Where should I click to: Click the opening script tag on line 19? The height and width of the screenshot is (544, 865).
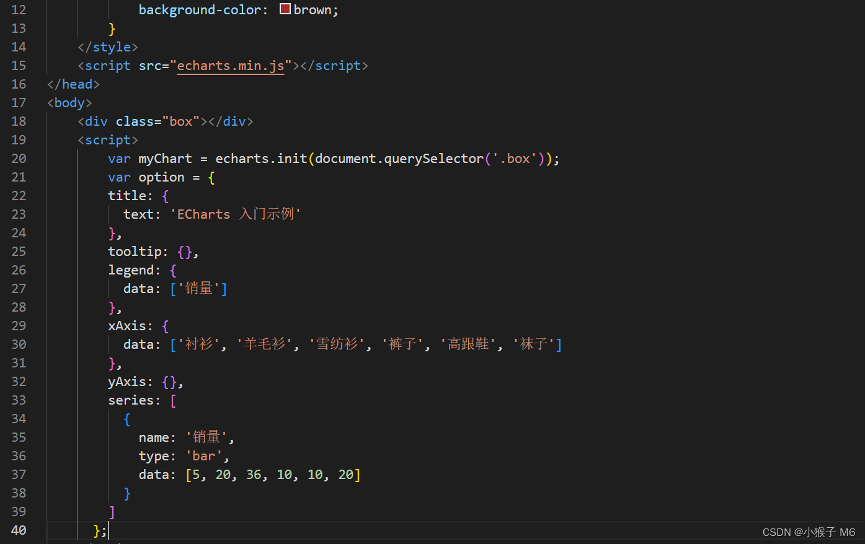[x=108, y=140]
